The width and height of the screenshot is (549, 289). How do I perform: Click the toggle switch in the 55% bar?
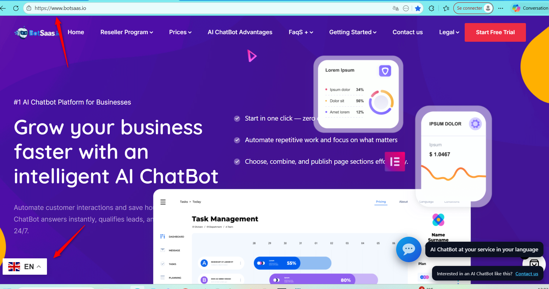point(261,263)
